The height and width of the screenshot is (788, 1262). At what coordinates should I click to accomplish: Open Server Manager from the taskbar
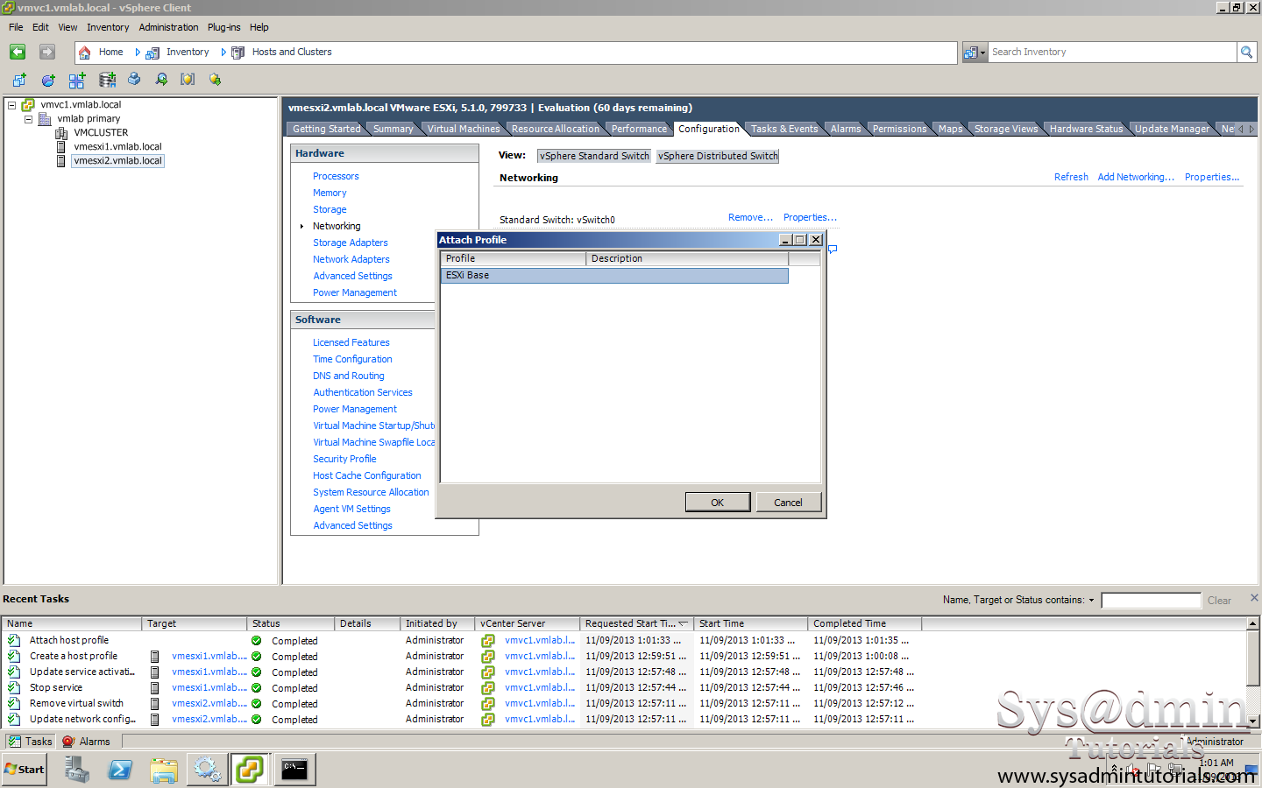click(76, 770)
